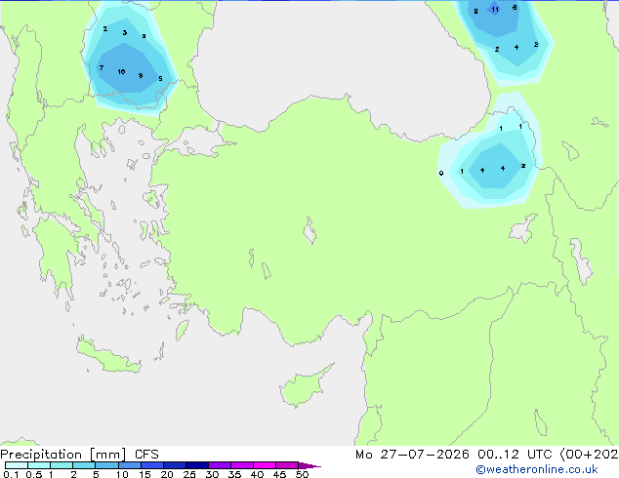Click the 40–45 mm magenta legend swatch

[x=265, y=465]
